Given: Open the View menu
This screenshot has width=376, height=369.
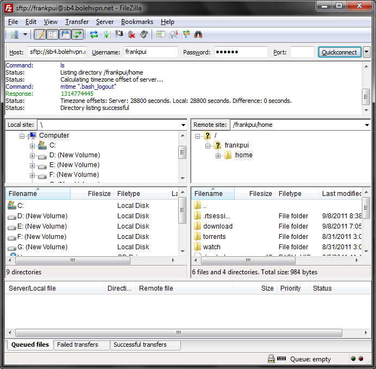Looking at the screenshot, I should (x=51, y=22).
